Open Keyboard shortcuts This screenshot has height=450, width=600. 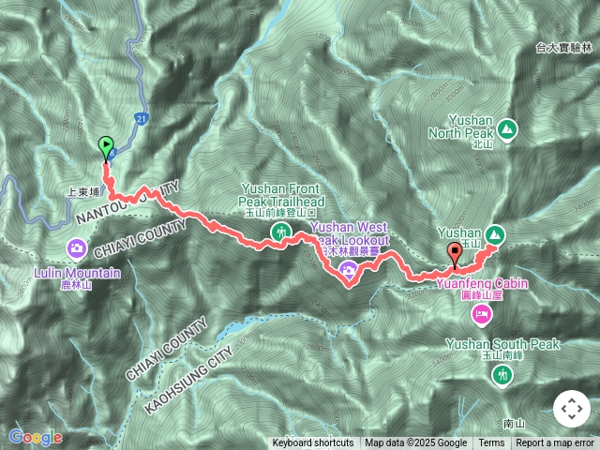[x=313, y=443]
